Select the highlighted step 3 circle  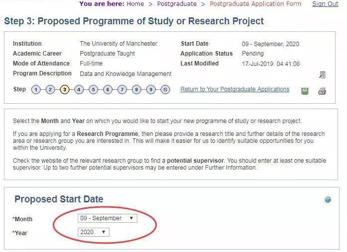click(64, 90)
